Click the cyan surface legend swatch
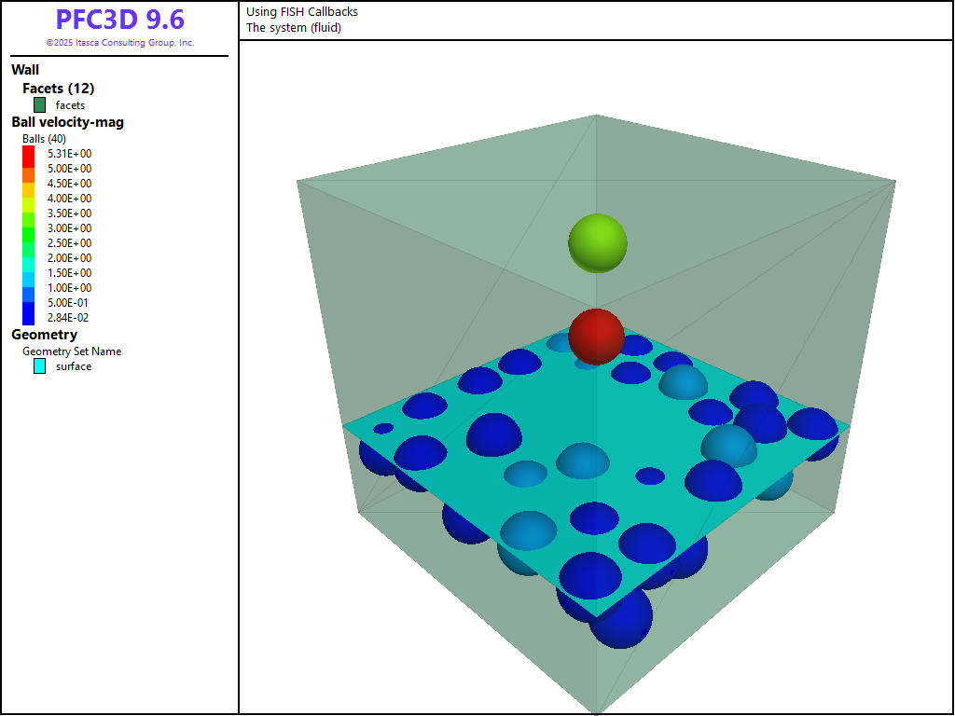 [40, 366]
